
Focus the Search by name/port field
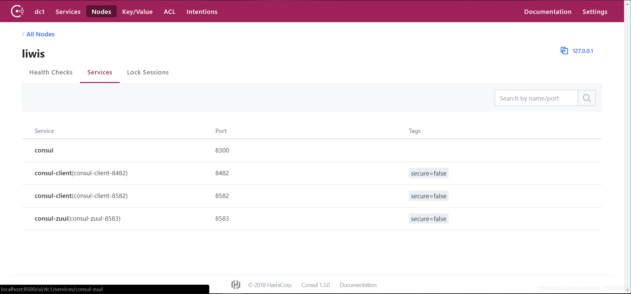point(536,98)
